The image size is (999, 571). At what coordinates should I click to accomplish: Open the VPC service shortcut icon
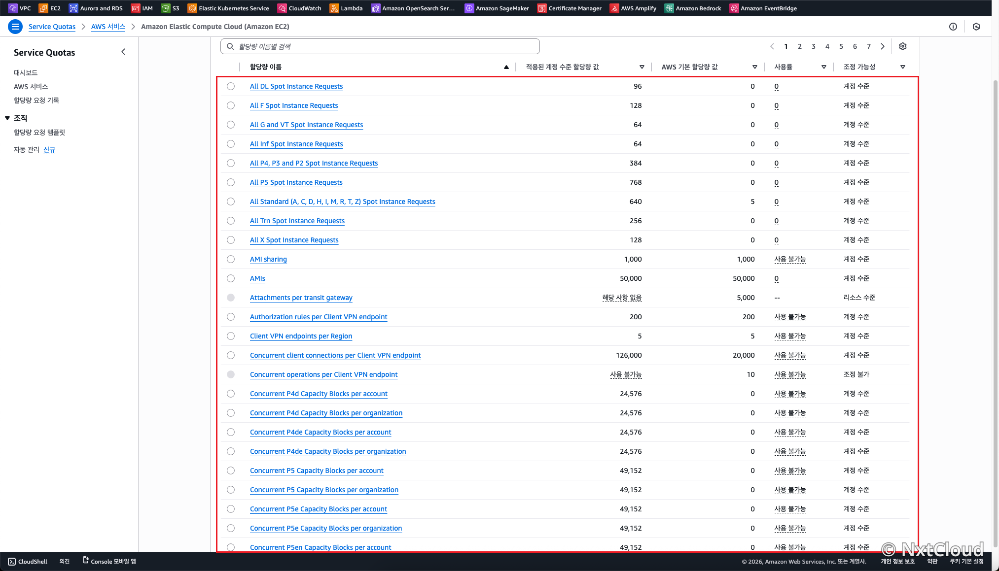13,8
